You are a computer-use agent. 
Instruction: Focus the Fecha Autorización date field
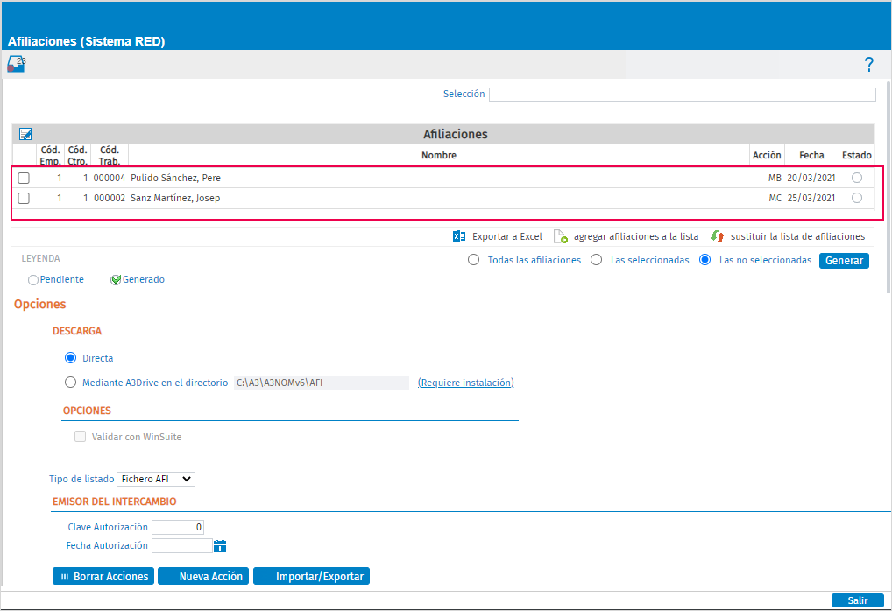click(x=182, y=545)
